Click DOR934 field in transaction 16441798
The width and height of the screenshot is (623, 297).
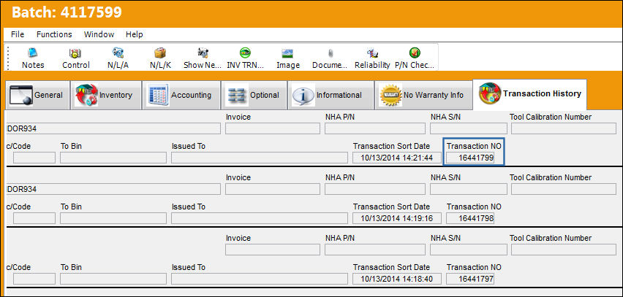coord(113,189)
